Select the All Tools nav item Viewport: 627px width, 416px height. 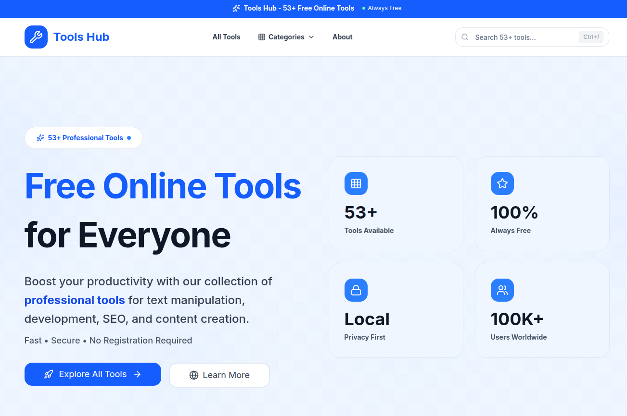[226, 37]
